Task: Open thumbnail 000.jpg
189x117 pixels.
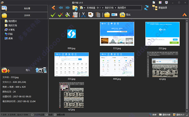Action: 72,34
